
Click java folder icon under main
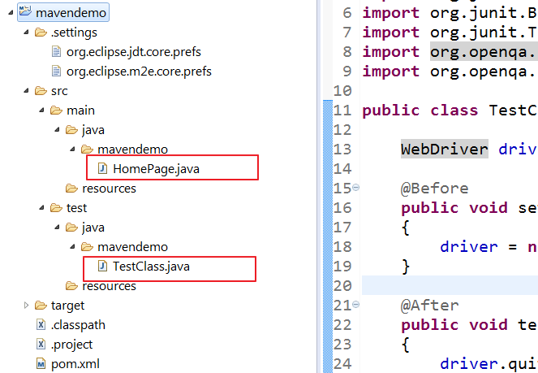click(71, 130)
